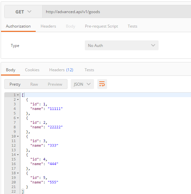This screenshot has height=194, width=191.
Task: Switch to the response Cookies tab
Action: tap(32, 70)
